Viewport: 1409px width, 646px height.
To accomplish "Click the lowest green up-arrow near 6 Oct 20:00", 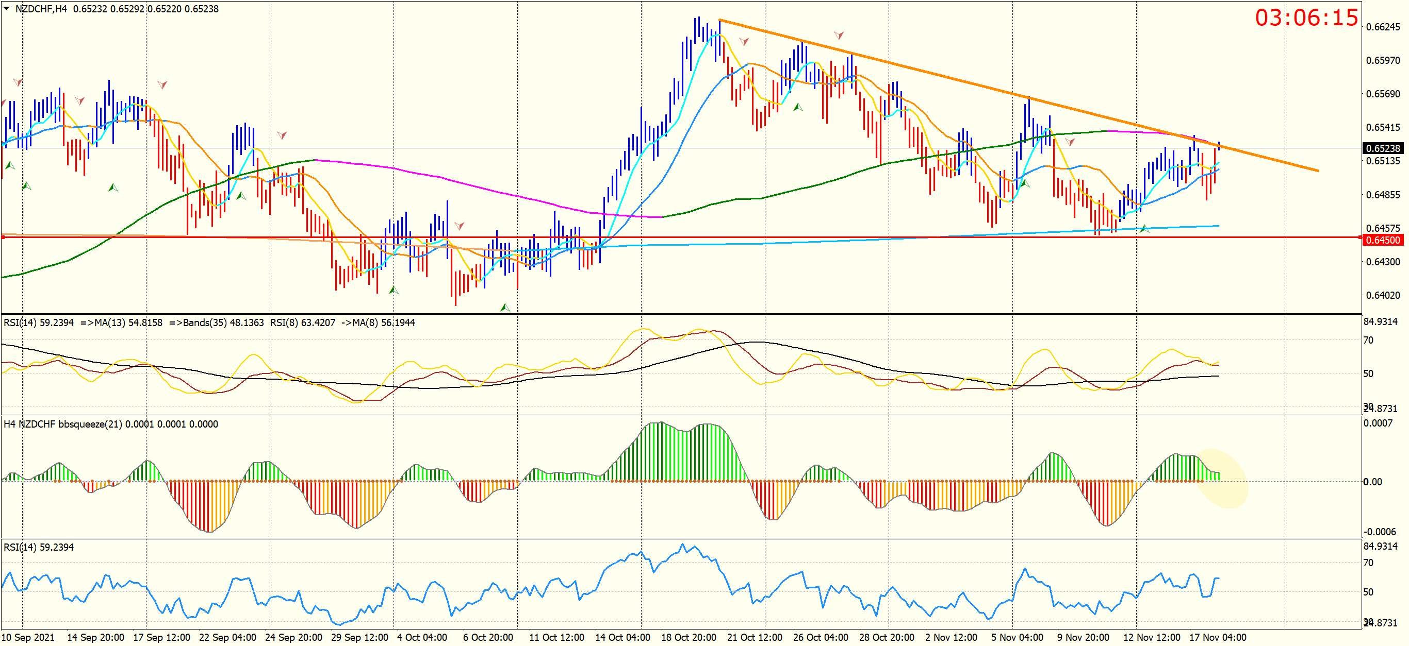I will [505, 308].
